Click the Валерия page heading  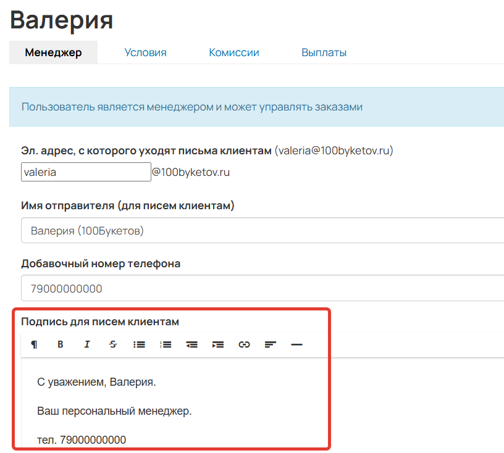[x=61, y=20]
